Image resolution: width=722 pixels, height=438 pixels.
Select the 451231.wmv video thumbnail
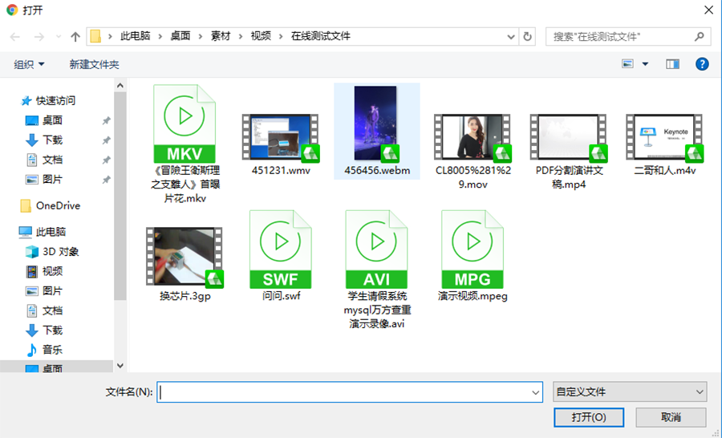point(281,138)
